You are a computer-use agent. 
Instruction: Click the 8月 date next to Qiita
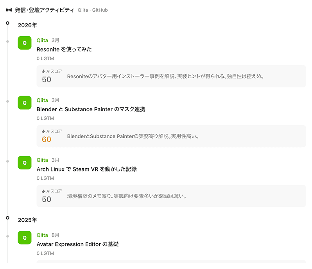click(x=55, y=235)
